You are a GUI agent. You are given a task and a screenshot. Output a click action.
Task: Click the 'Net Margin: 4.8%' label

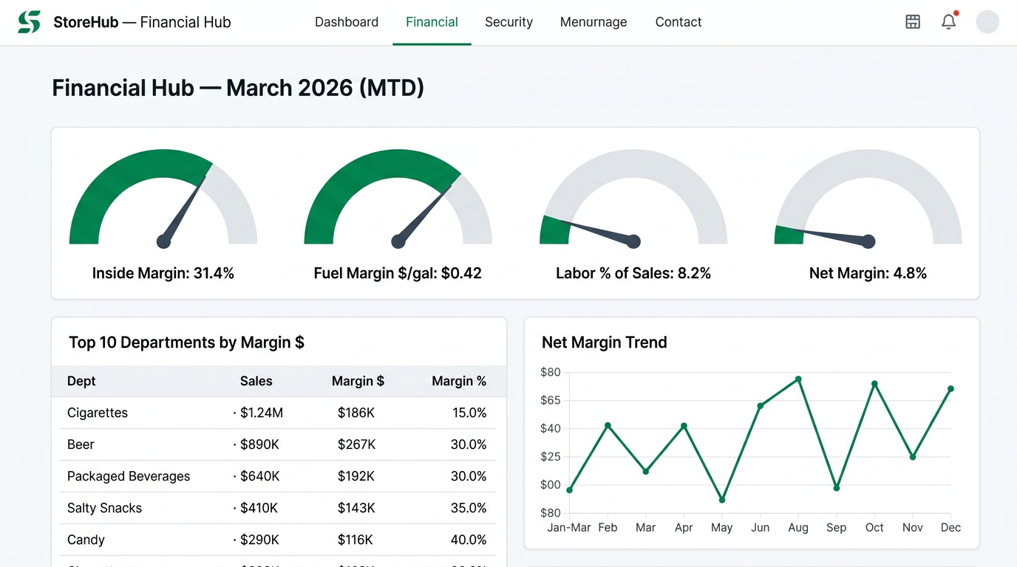pos(868,273)
